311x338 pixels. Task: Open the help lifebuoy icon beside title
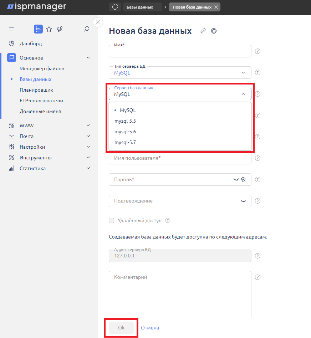tap(214, 31)
